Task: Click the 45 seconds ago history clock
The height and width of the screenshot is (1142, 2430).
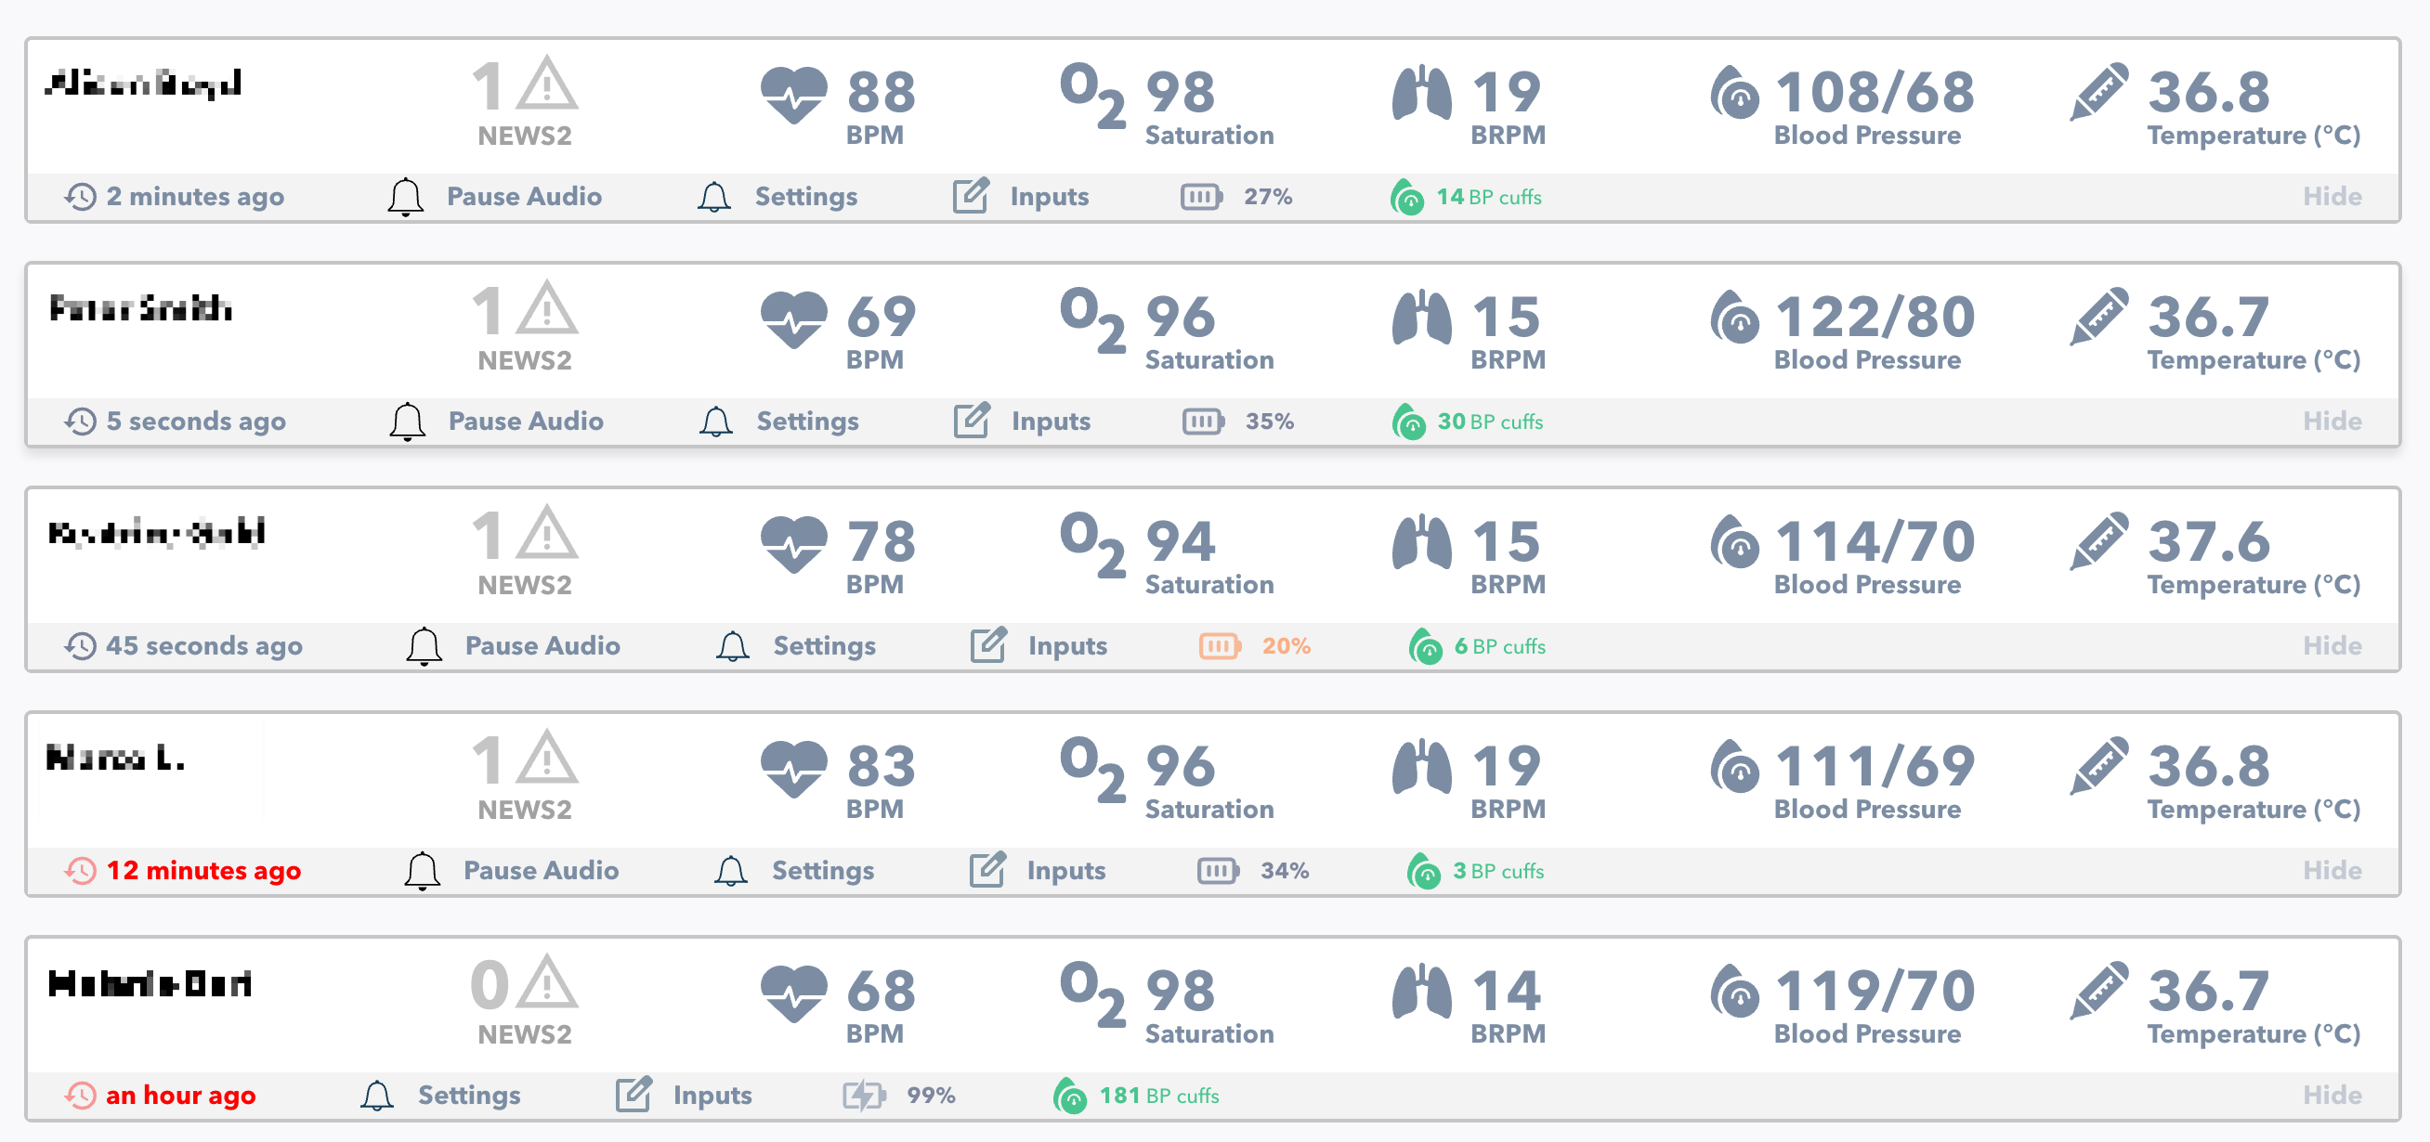Action: [x=81, y=646]
